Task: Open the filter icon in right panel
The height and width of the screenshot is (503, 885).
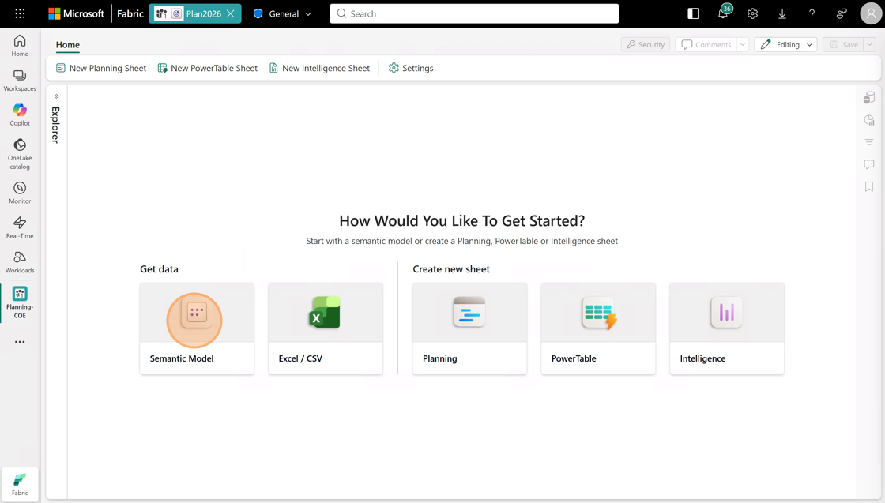Action: pyautogui.click(x=869, y=142)
